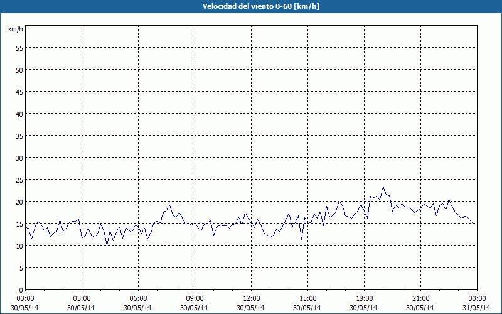Click the y-axis value 10

pos(19,246)
